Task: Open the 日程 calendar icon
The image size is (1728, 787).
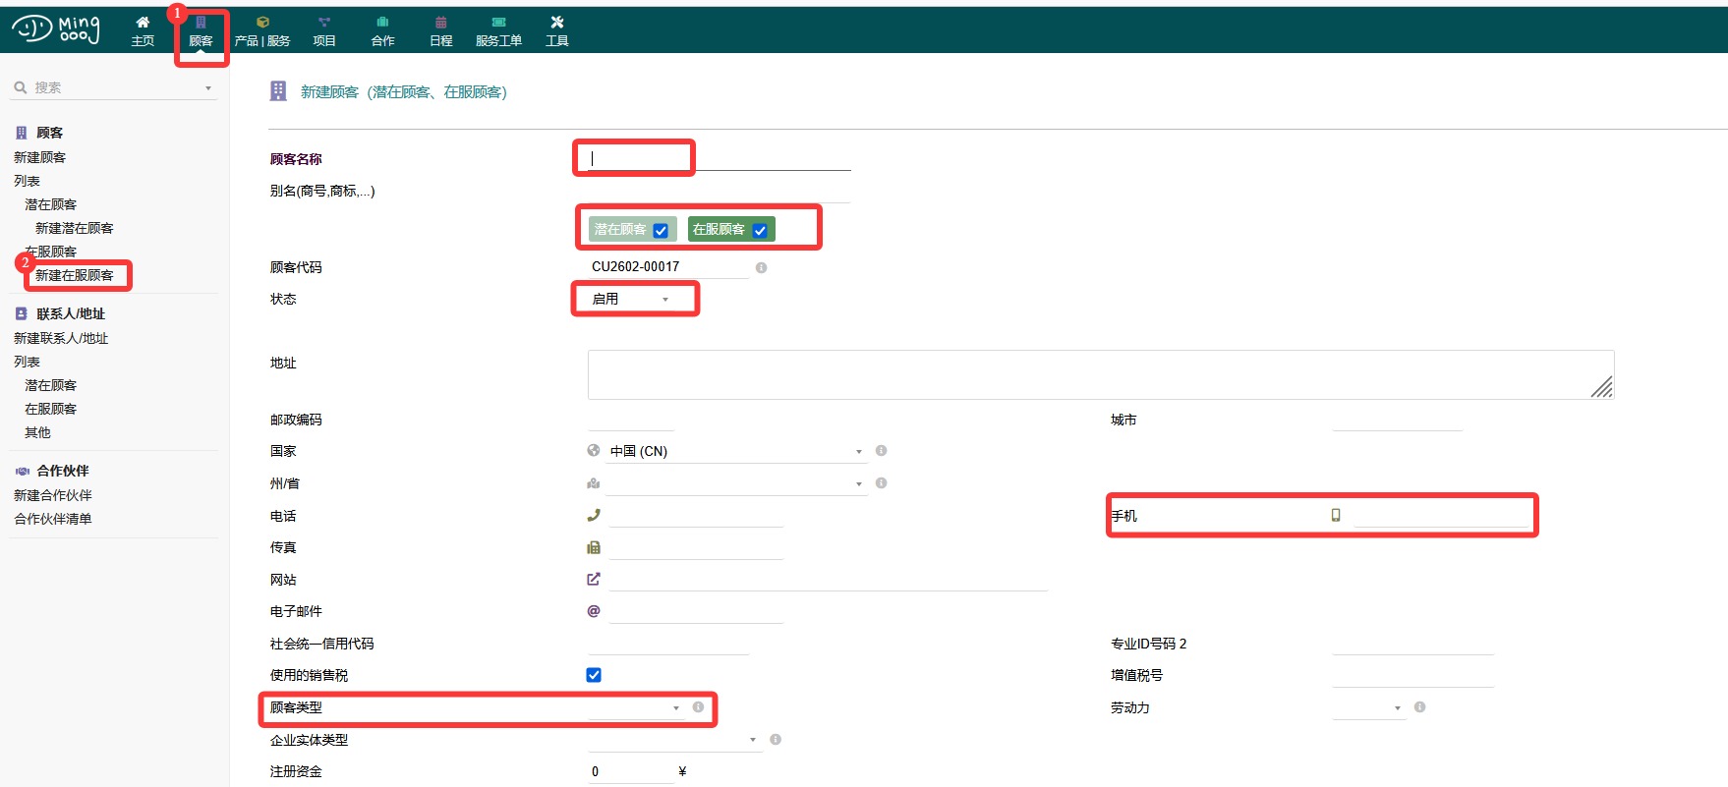Action: (x=440, y=22)
